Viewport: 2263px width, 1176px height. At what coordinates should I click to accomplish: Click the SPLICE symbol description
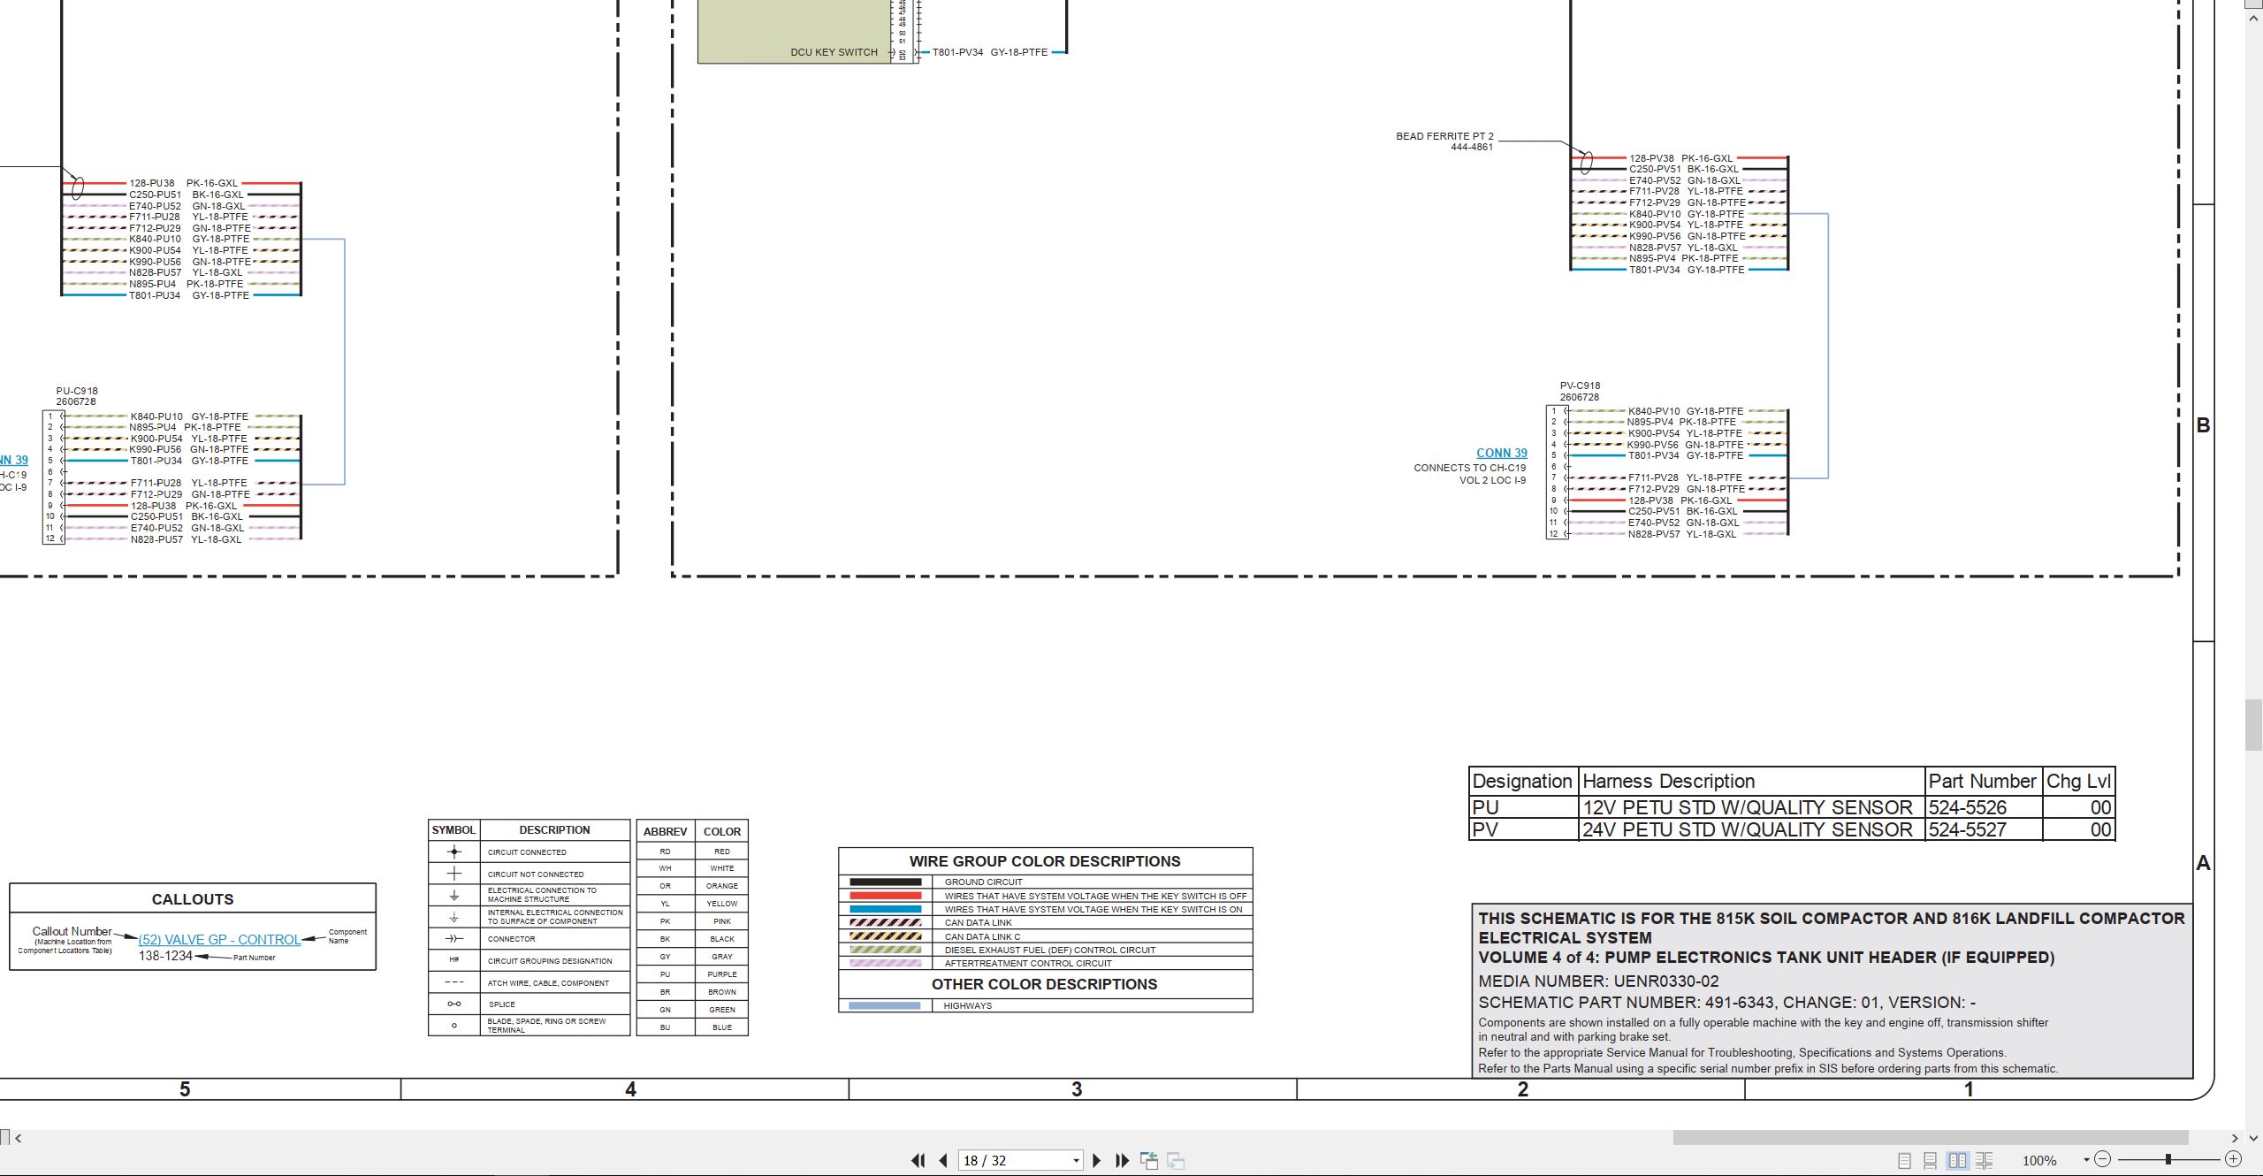point(502,1004)
